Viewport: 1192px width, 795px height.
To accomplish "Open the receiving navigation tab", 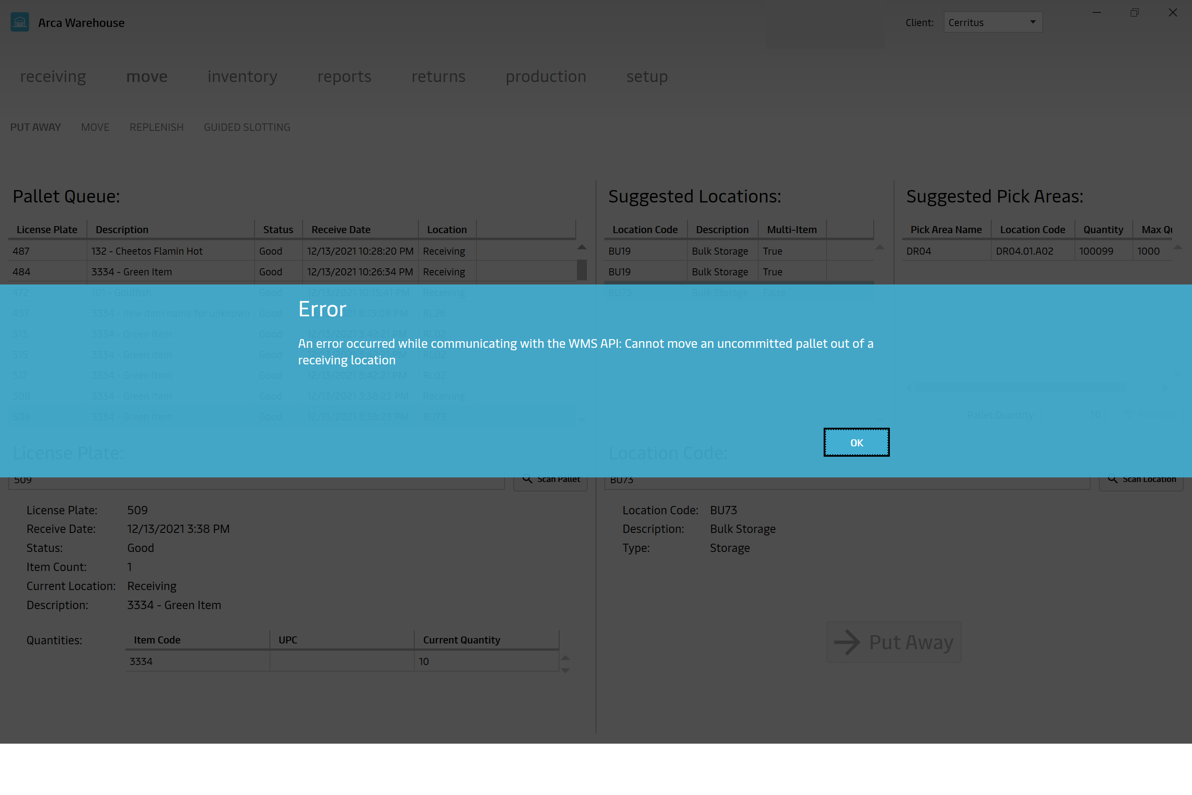I will tap(52, 75).
